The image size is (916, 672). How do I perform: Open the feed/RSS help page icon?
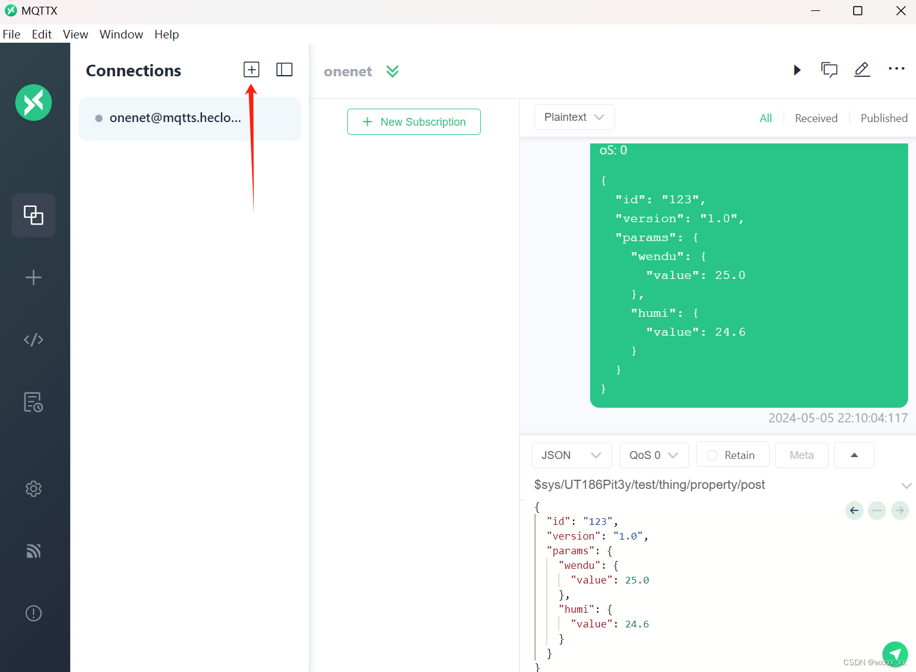(x=34, y=551)
